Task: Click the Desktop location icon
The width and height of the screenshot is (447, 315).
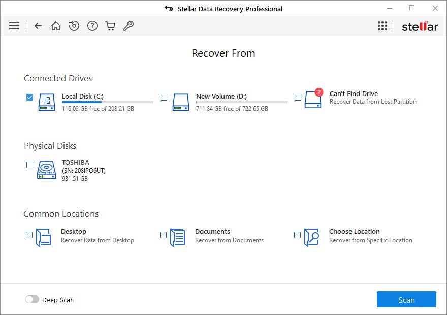Action: coord(43,237)
